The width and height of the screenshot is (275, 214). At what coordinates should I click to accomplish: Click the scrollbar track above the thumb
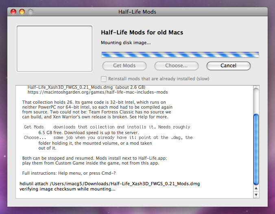tap(256, 101)
